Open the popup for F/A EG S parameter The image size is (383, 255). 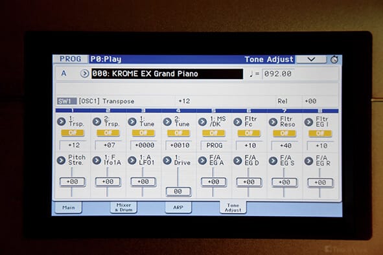(x=273, y=161)
